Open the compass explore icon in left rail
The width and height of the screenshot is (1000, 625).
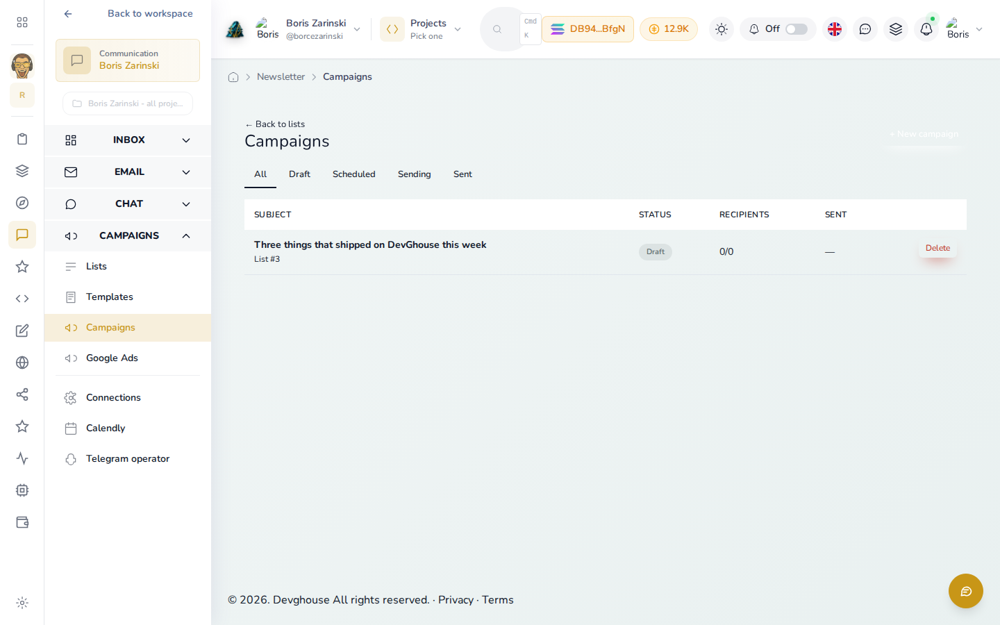[22, 203]
